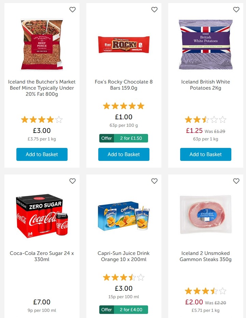Click the heart icon on Capri-Sun Juice Drink
This screenshot has height=318, width=246.
tap(154, 181)
